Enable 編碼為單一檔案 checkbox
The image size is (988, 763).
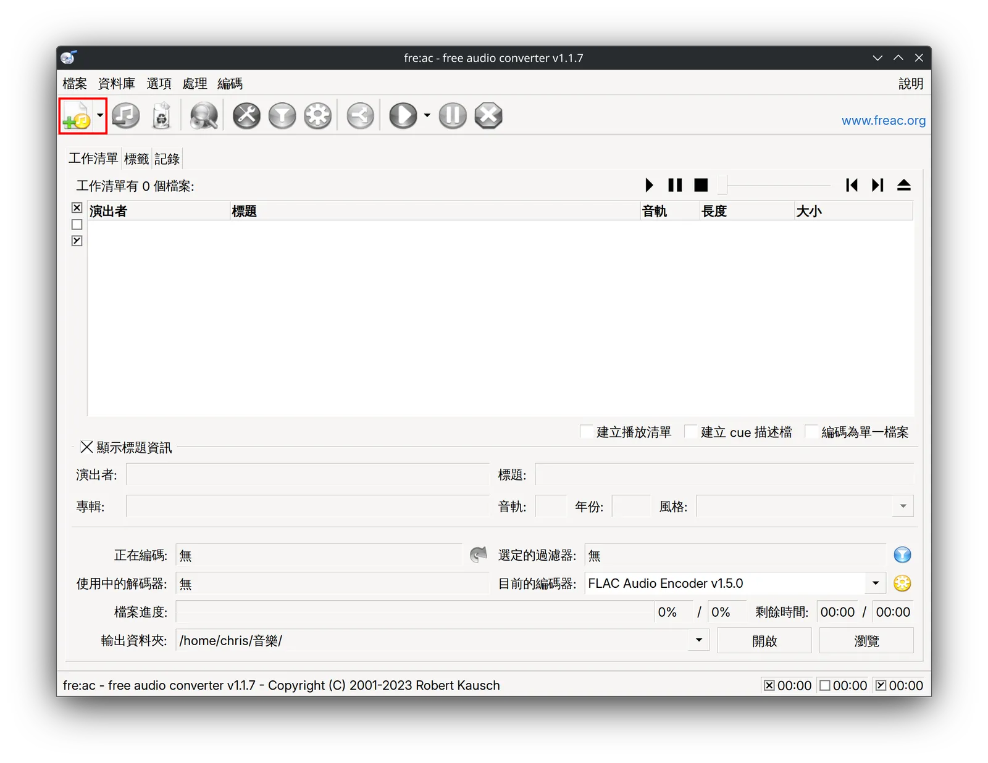tap(811, 432)
